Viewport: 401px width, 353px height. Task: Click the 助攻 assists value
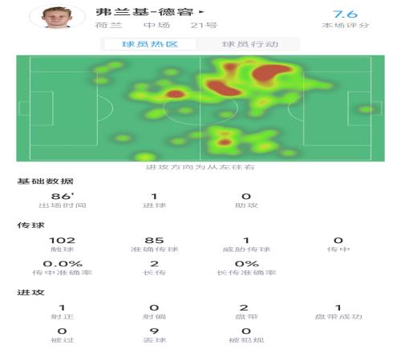[x=246, y=197]
